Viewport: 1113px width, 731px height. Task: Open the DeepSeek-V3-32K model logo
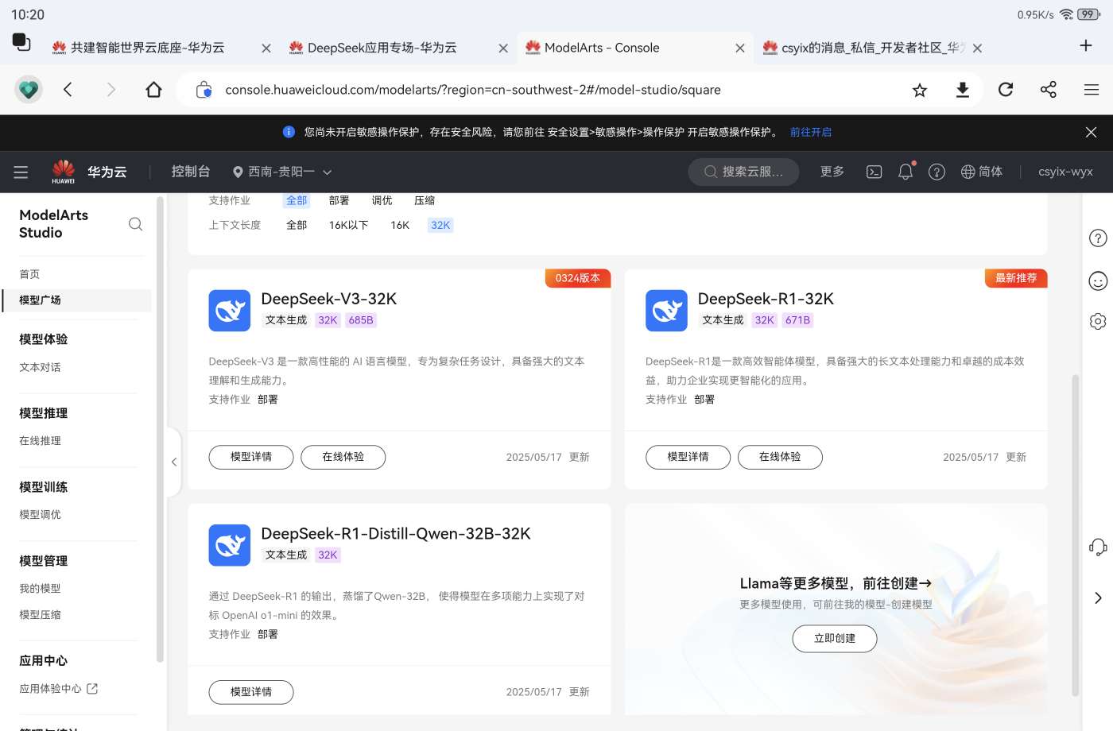(x=230, y=311)
